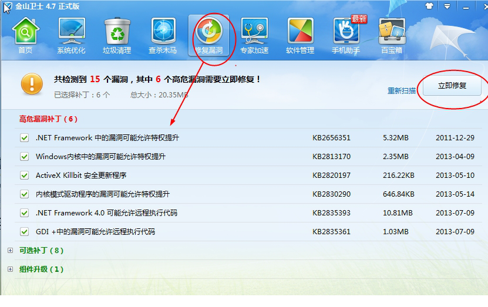Select 修复漏洞 vulnerability repair icon

point(209,35)
